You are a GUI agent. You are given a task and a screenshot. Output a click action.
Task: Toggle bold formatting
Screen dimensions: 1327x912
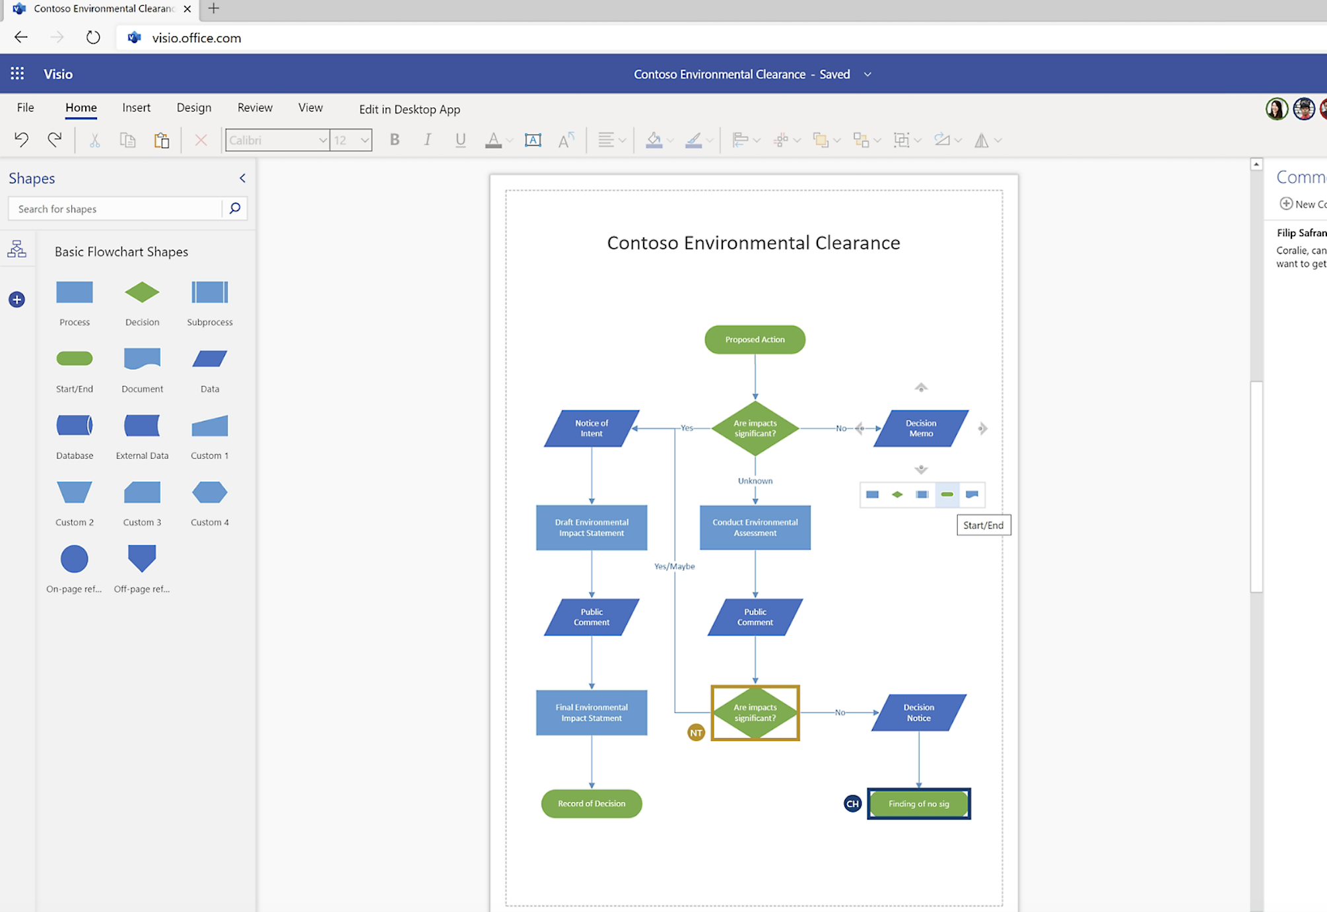click(395, 140)
